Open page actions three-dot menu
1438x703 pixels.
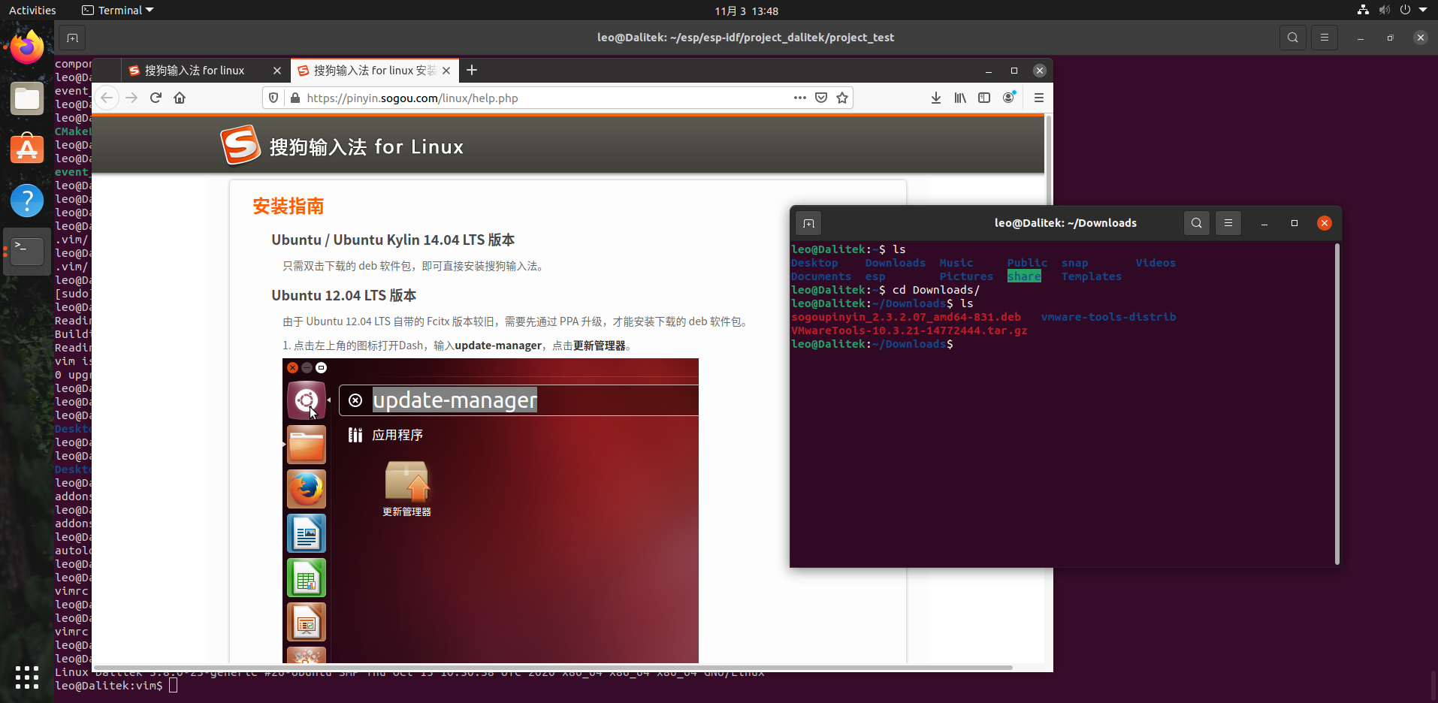[799, 98]
